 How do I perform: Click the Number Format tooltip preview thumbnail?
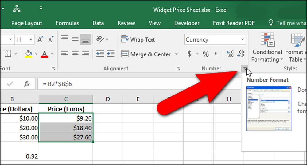click(269, 108)
